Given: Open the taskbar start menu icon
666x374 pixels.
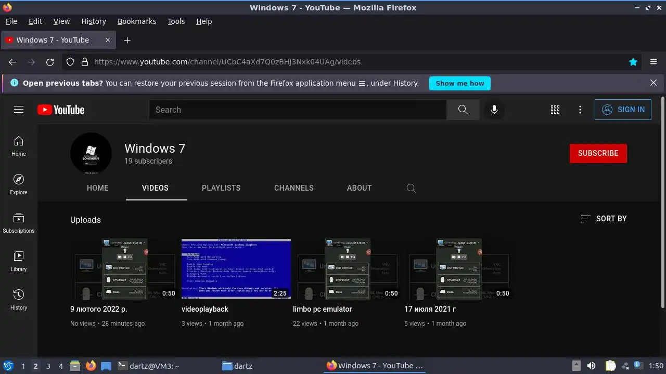Looking at the screenshot, I should point(8,366).
